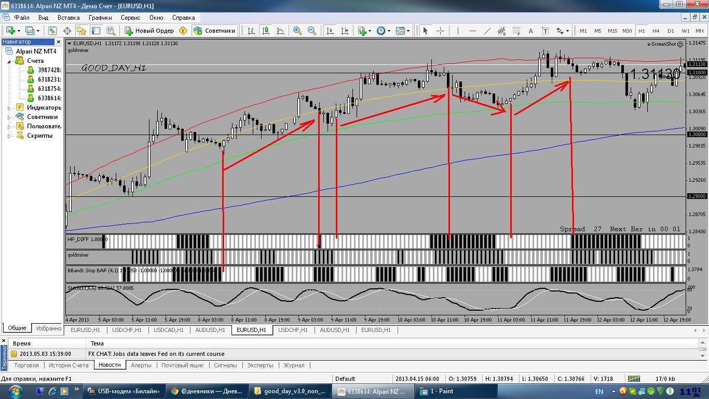Viewport: 709px width, 399px height.
Task: Draw a vertical line tool
Action: (x=458, y=31)
